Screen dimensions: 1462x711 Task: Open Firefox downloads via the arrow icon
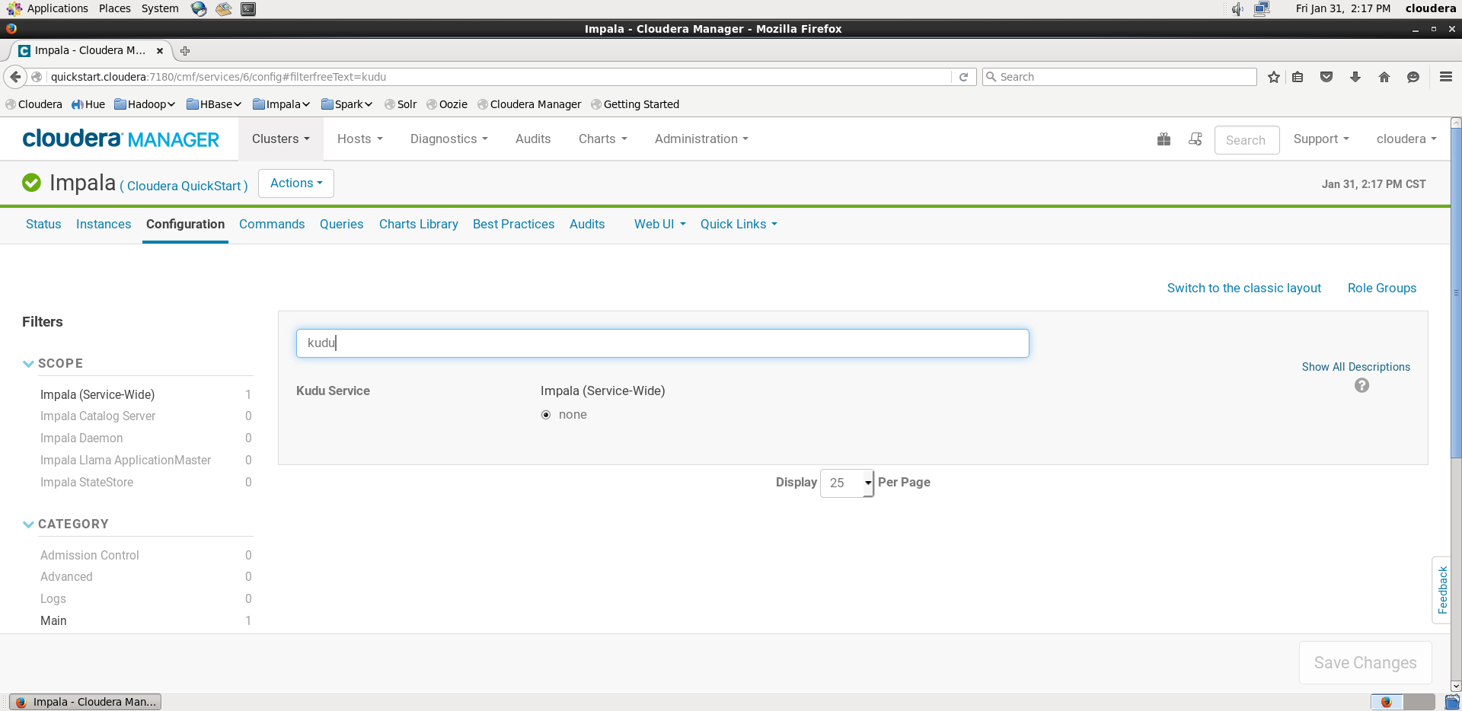(1355, 77)
